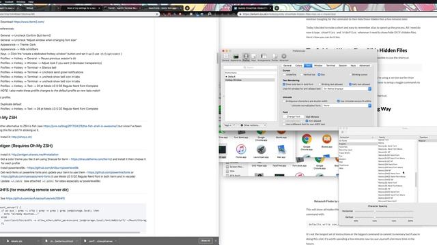Click FaceTime.app label in back Finder window
This screenshot has height=245, width=437.
click(x=279, y=165)
